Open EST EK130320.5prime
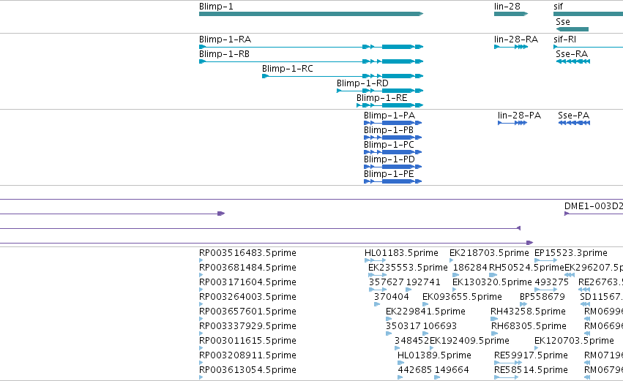Image resolution: width=623 pixels, height=381 pixels. 492,282
